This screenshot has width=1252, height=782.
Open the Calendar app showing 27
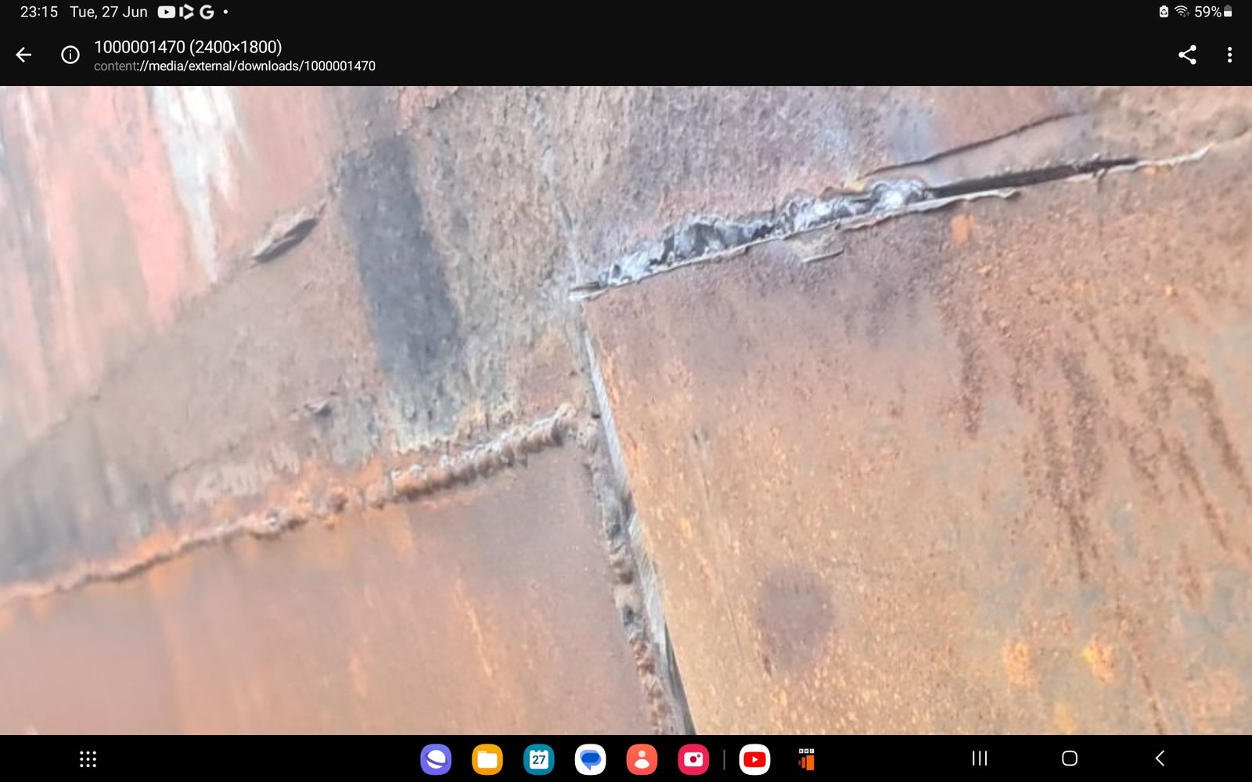pyautogui.click(x=538, y=759)
